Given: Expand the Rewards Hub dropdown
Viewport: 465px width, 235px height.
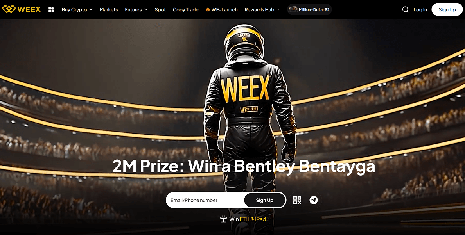Looking at the screenshot, I should pos(262,9).
